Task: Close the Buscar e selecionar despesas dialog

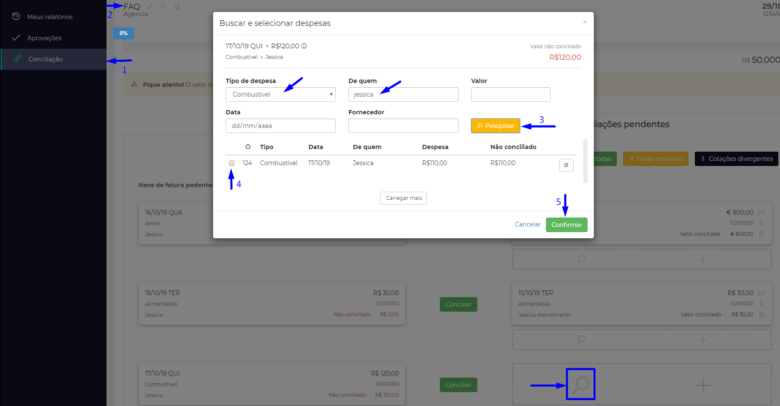Action: click(x=585, y=22)
